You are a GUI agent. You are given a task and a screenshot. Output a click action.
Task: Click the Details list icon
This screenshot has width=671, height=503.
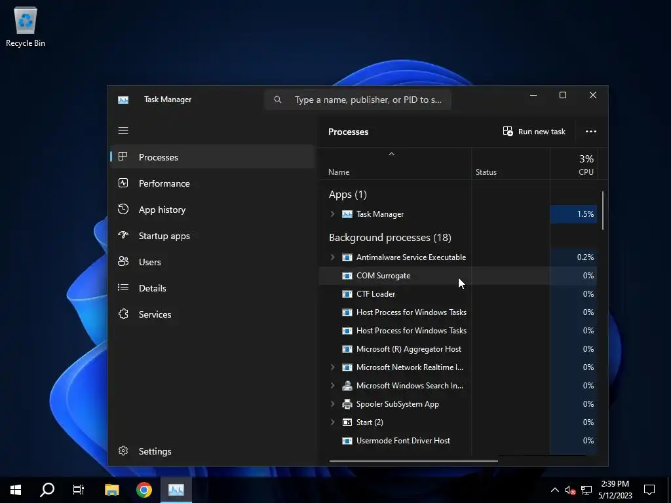point(123,288)
